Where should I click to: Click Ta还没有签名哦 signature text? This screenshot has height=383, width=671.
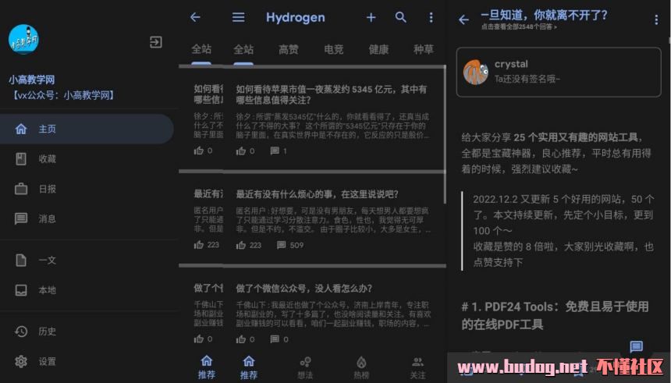527,79
